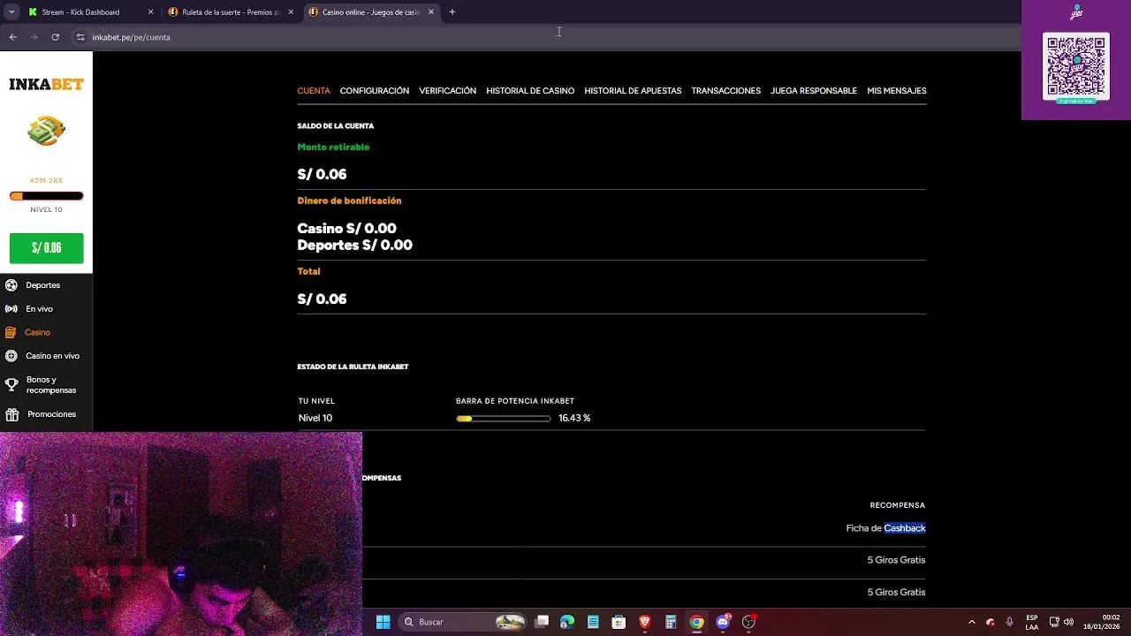
Task: Click the 42M 26S countdown timer
Action: pos(46,181)
